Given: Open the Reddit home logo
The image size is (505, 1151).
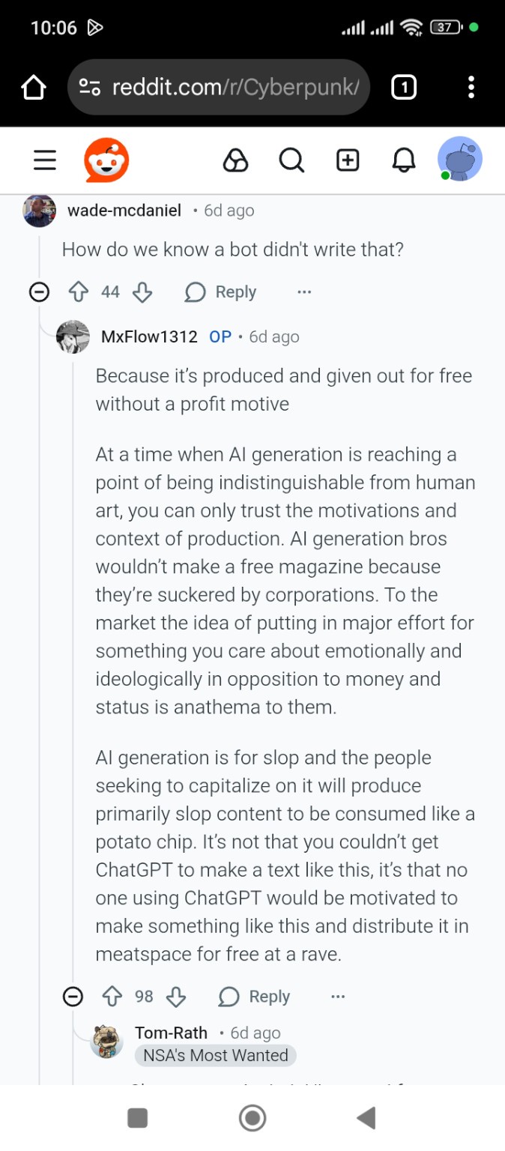Looking at the screenshot, I should click(x=106, y=160).
